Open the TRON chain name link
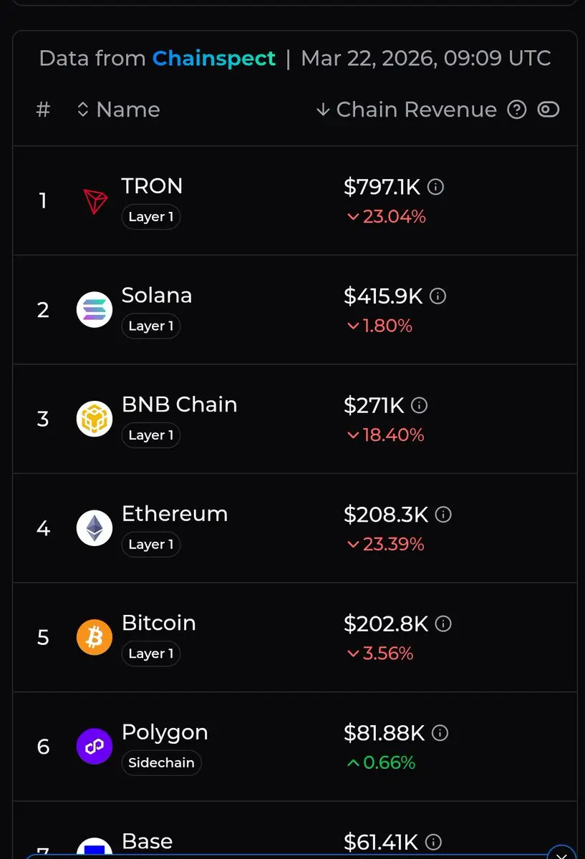 [x=152, y=186]
